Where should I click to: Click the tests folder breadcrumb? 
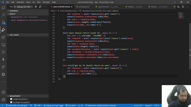pos(53,11)
